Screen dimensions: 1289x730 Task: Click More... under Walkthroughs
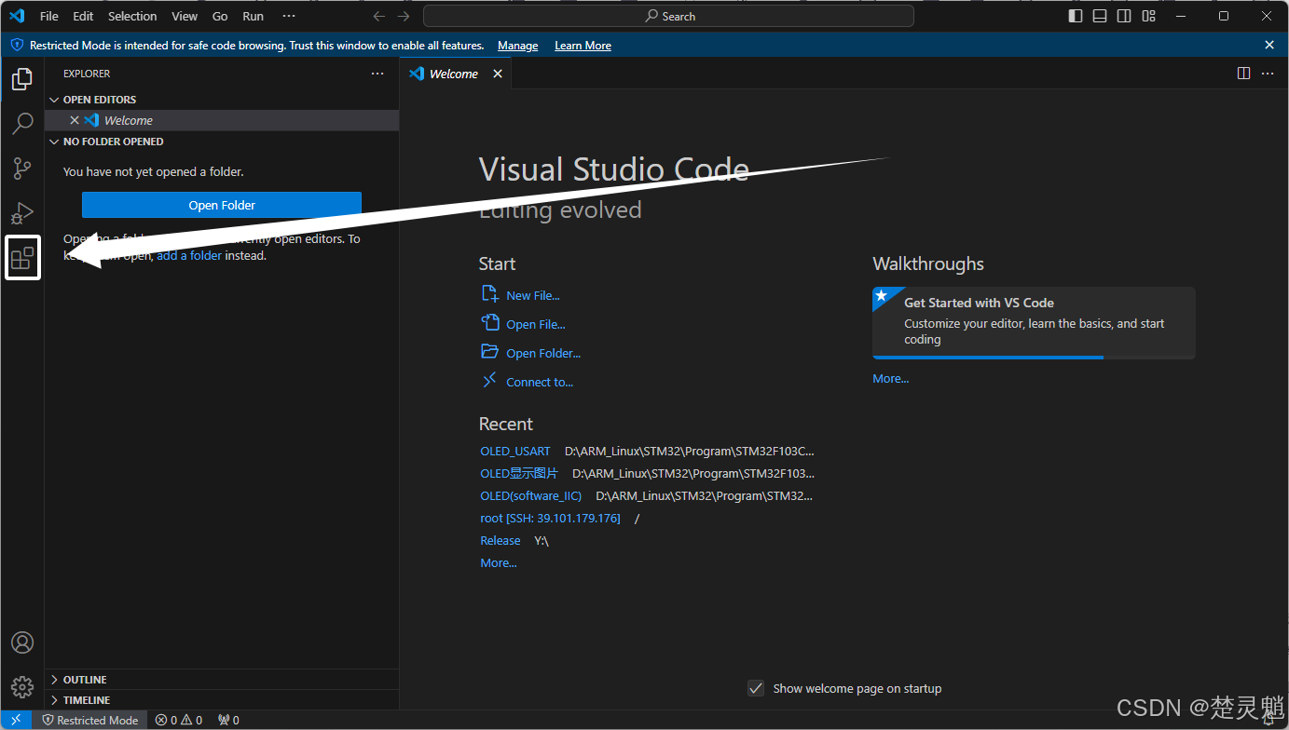coord(890,378)
